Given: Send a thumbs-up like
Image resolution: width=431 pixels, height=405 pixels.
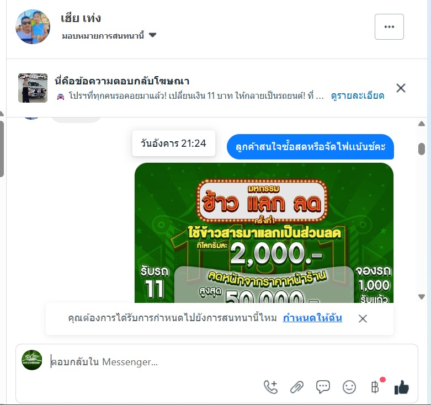Looking at the screenshot, I should (402, 387).
